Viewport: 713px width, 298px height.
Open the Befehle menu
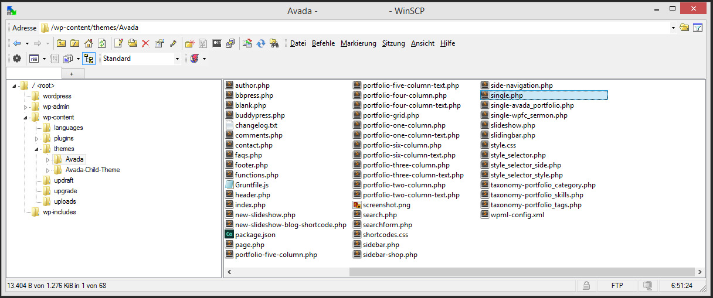323,43
